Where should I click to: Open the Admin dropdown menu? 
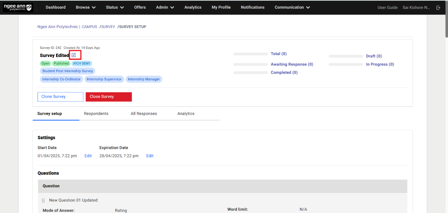[165, 7]
